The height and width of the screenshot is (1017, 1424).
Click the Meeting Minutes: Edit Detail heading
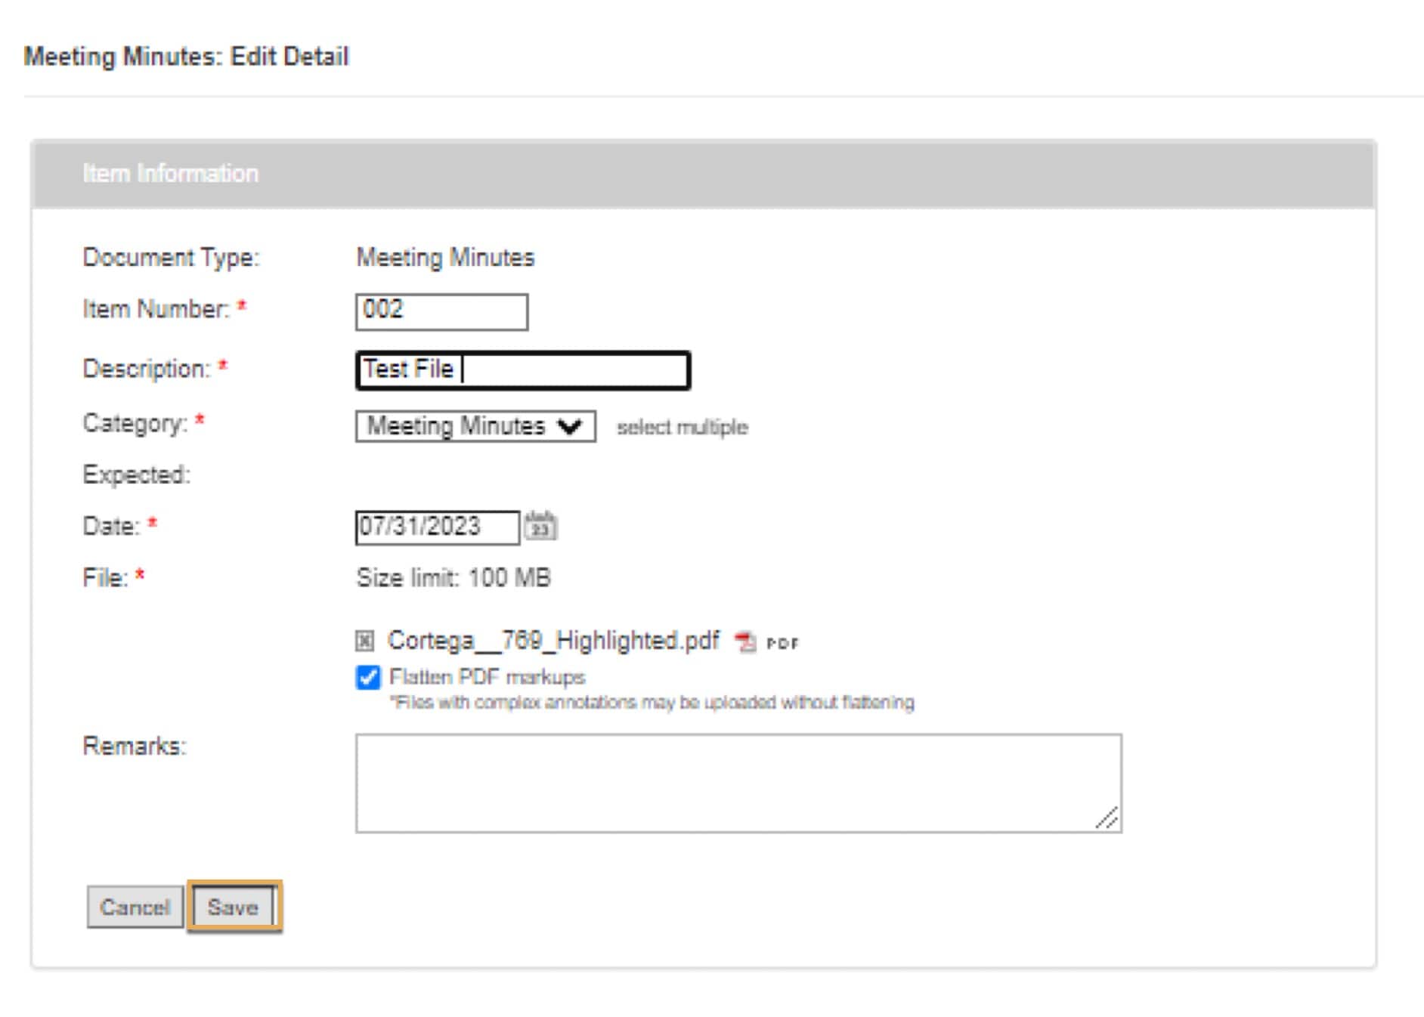click(x=186, y=57)
